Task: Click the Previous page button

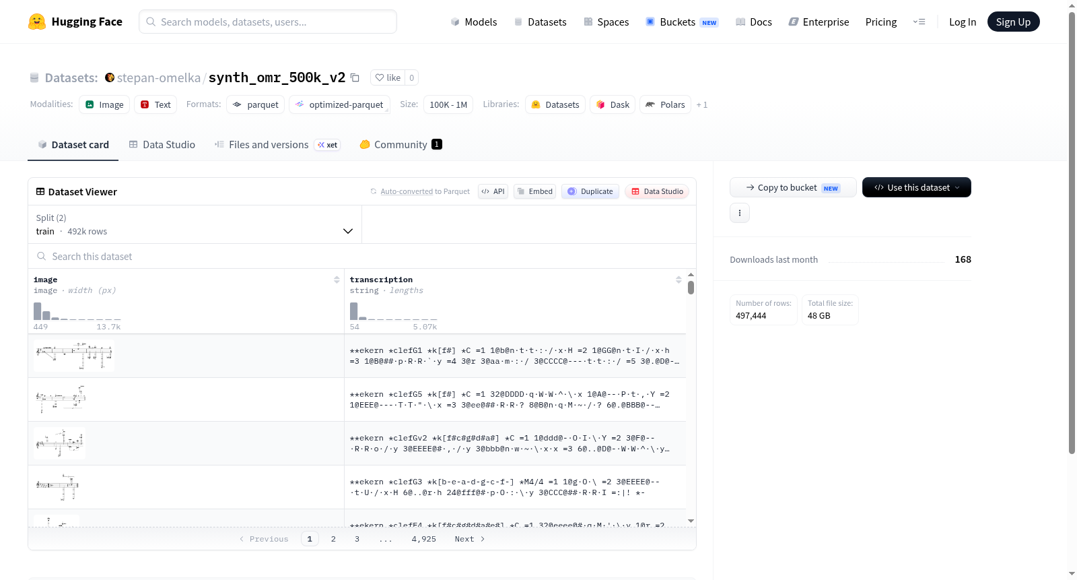Action: click(264, 539)
